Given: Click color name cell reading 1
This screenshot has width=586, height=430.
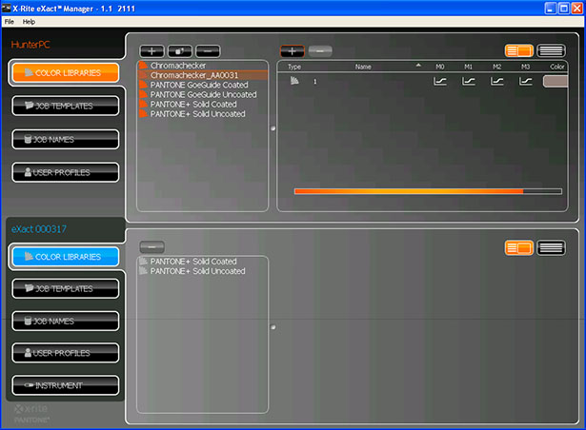Looking at the screenshot, I should pyautogui.click(x=315, y=82).
